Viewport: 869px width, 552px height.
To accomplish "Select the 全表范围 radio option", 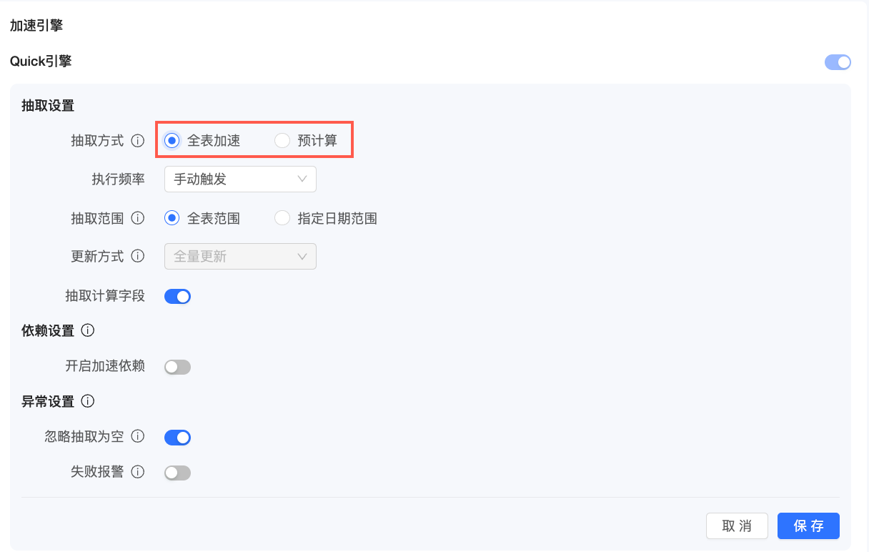I will (x=172, y=218).
